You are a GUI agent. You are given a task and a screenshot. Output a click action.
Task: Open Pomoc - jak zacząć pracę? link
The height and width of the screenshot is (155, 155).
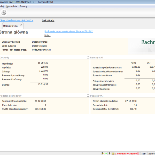pyautogui.click(x=14, y=50)
